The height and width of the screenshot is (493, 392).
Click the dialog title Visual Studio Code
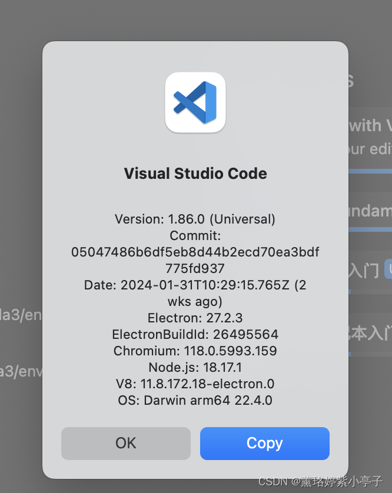pyautogui.click(x=195, y=174)
